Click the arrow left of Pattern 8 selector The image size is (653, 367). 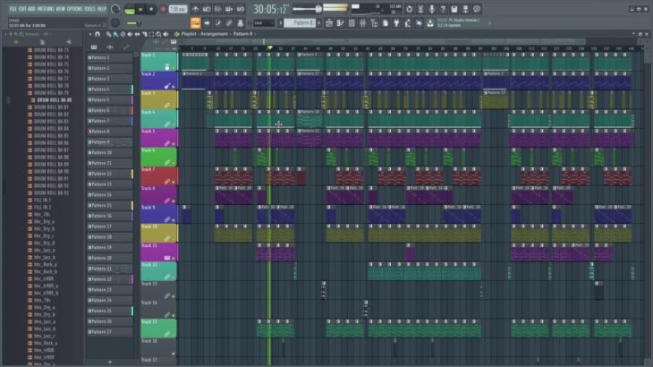pyautogui.click(x=281, y=23)
